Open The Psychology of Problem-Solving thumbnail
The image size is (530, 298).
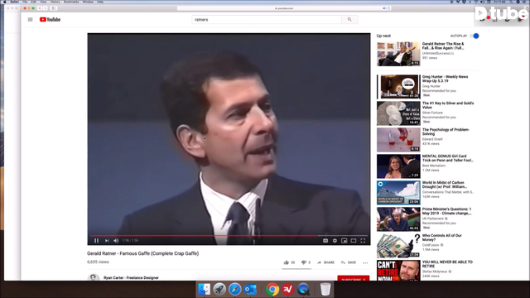(x=398, y=140)
